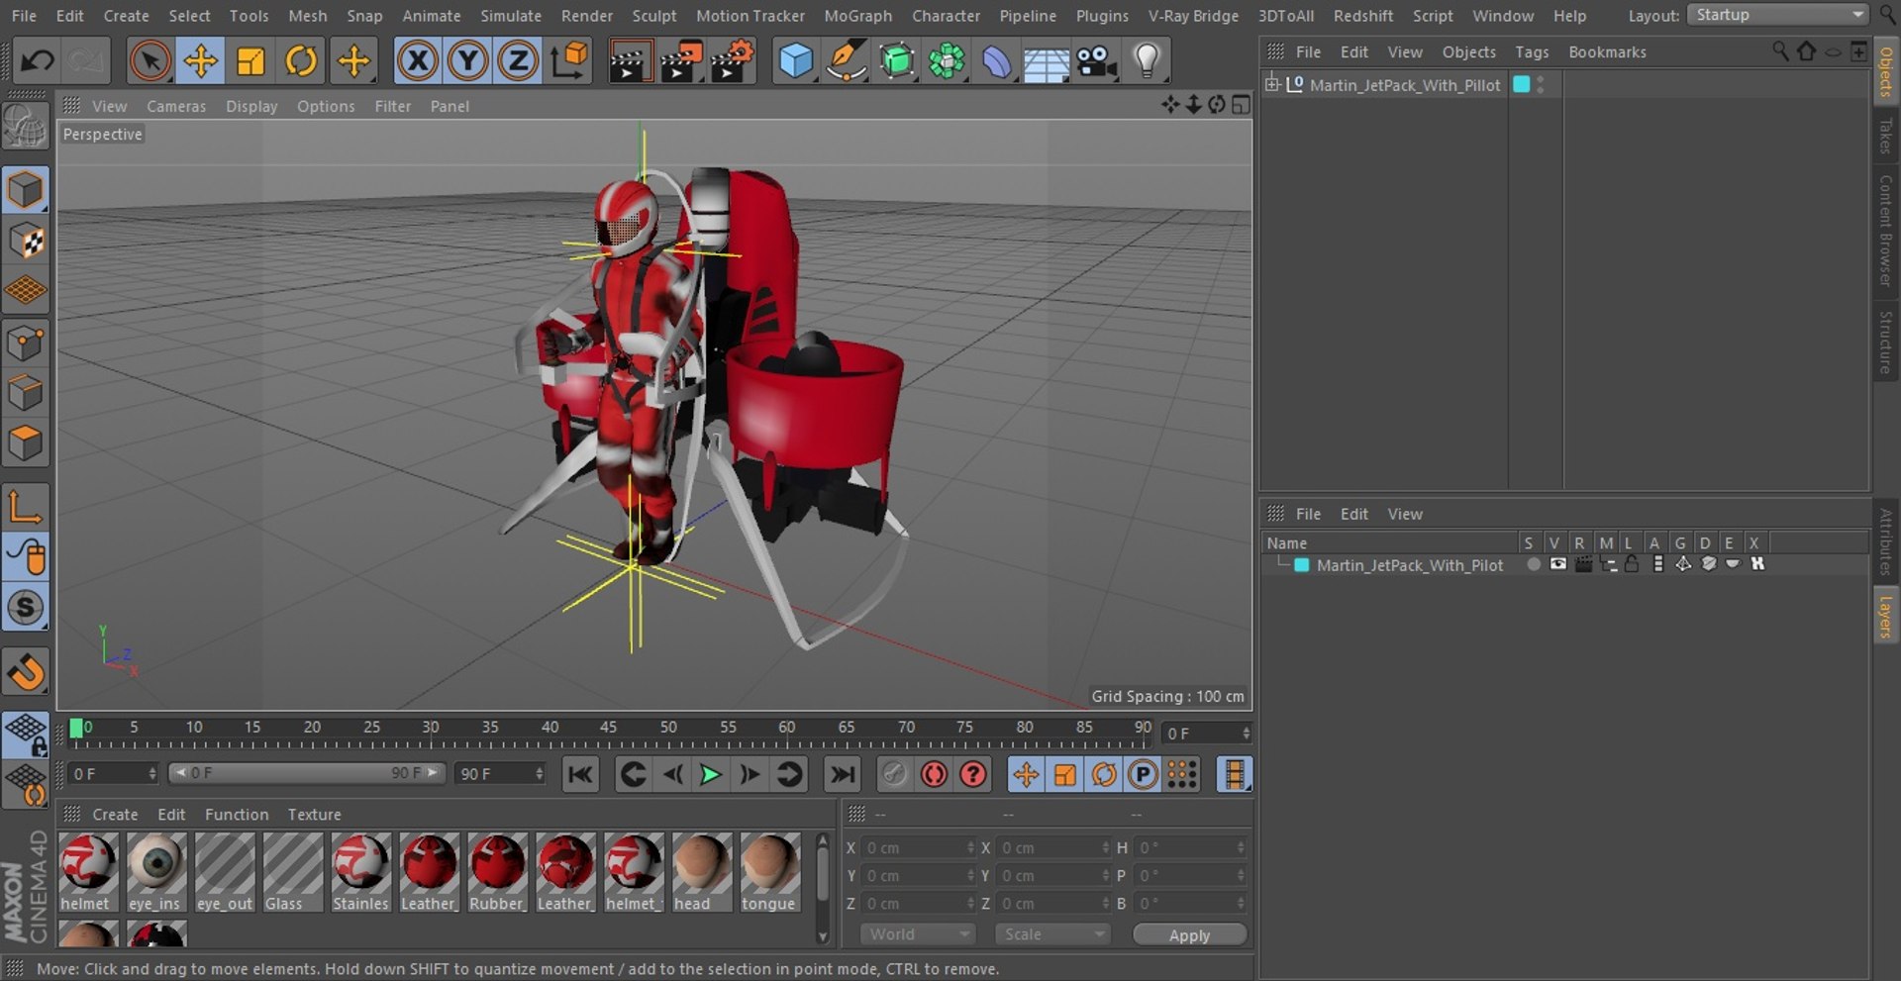
Task: Select the Live Selection tool
Action: point(150,61)
